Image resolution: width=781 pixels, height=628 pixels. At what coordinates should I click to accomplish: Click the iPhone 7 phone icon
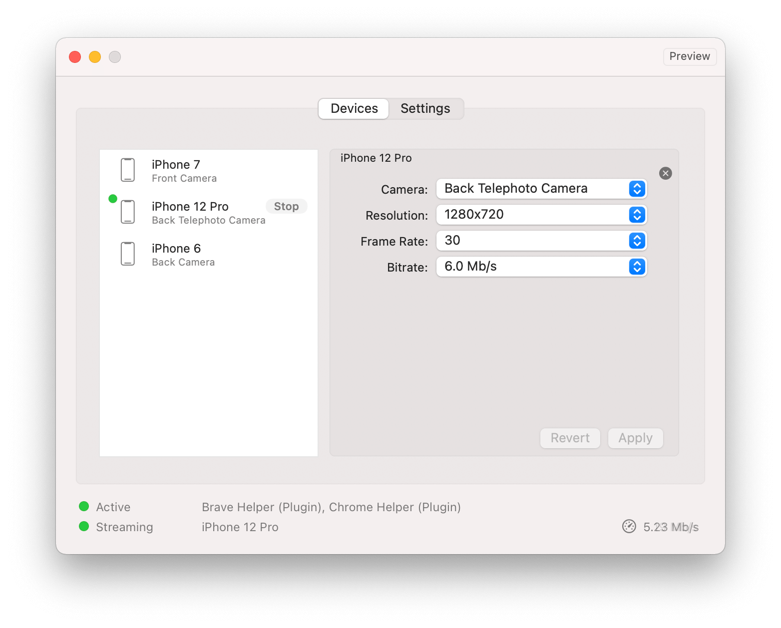128,170
